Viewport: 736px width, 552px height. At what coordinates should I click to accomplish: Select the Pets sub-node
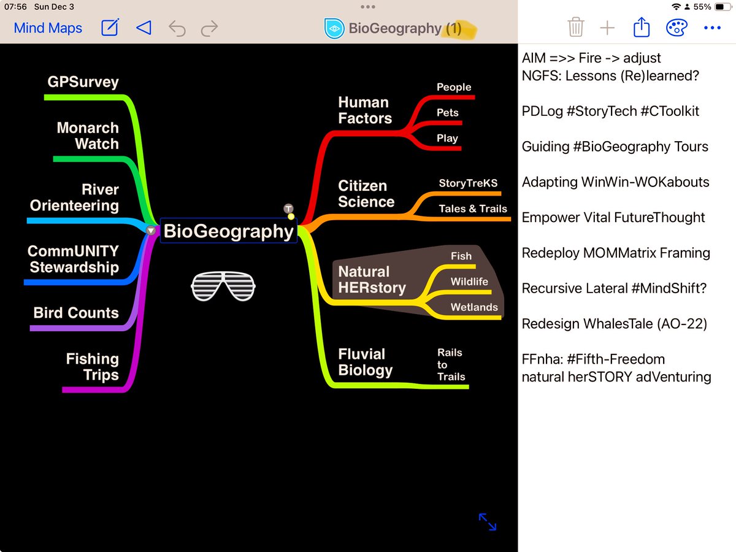point(448,112)
